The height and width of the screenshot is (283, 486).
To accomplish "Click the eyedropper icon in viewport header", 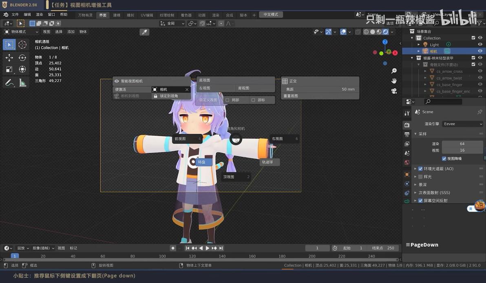I will (x=144, y=32).
